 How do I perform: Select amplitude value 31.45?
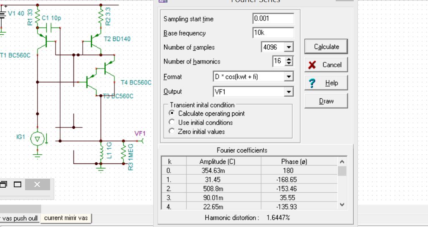(x=213, y=179)
